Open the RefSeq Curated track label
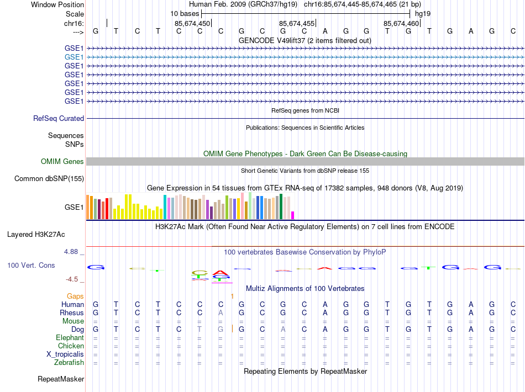 click(59, 118)
